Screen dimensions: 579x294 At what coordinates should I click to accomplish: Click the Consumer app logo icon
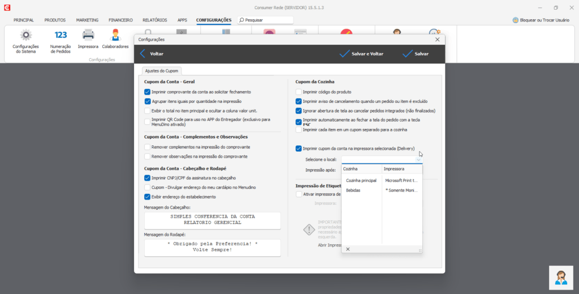coord(6,7)
